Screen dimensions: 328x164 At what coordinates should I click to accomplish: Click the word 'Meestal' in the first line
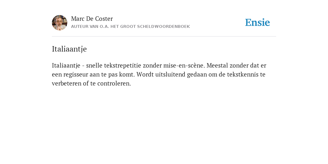(217, 66)
